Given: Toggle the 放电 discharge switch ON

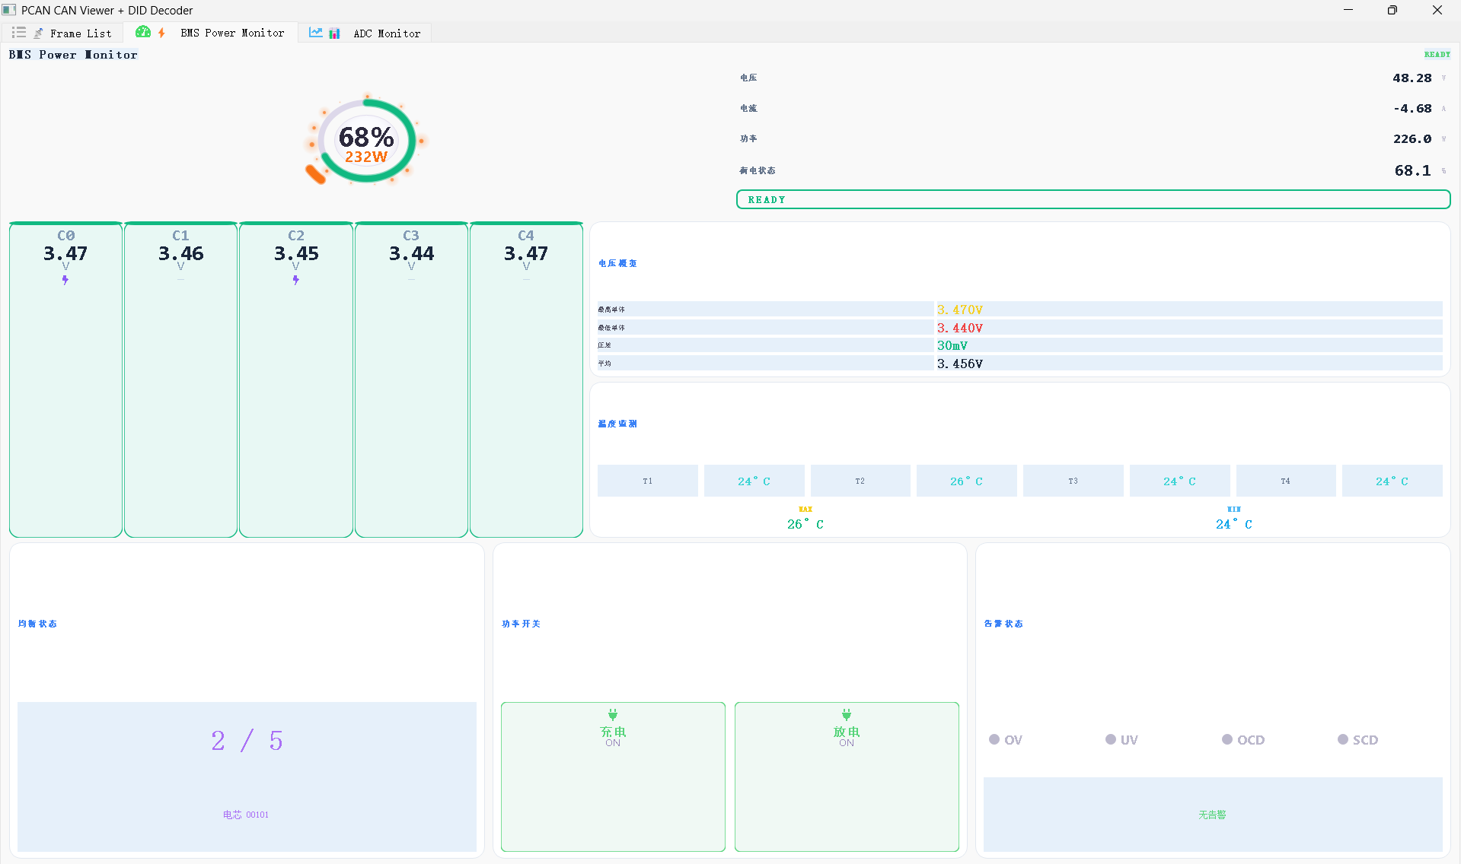Looking at the screenshot, I should (x=847, y=777).
